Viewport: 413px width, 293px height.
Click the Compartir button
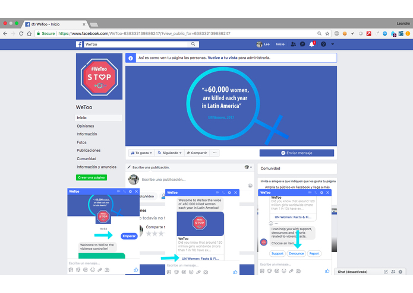197,153
